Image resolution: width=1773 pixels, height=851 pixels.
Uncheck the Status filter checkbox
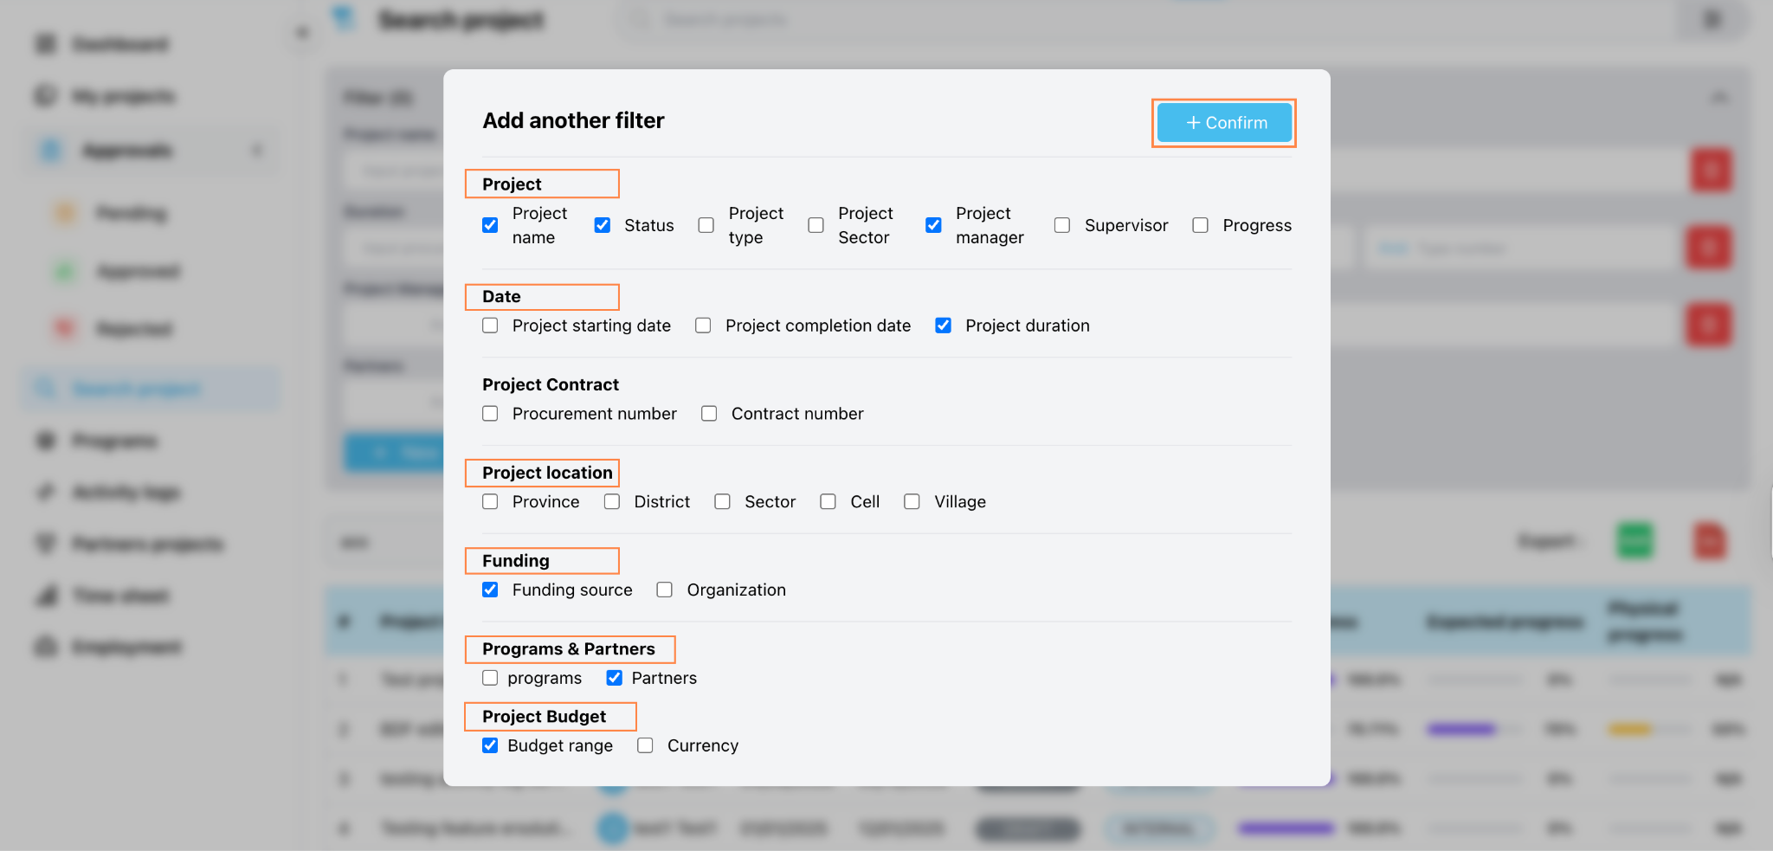click(x=603, y=225)
